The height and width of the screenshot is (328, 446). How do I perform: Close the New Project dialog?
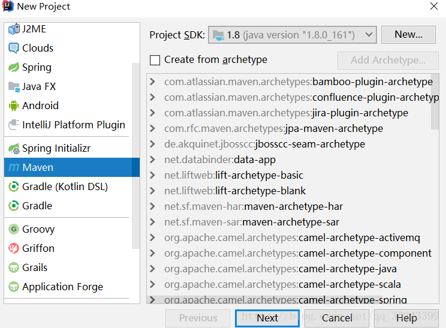tap(434, 6)
